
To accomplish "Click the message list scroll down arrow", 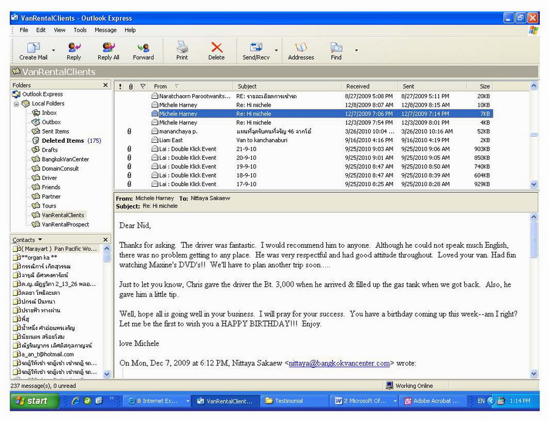I will (x=534, y=184).
